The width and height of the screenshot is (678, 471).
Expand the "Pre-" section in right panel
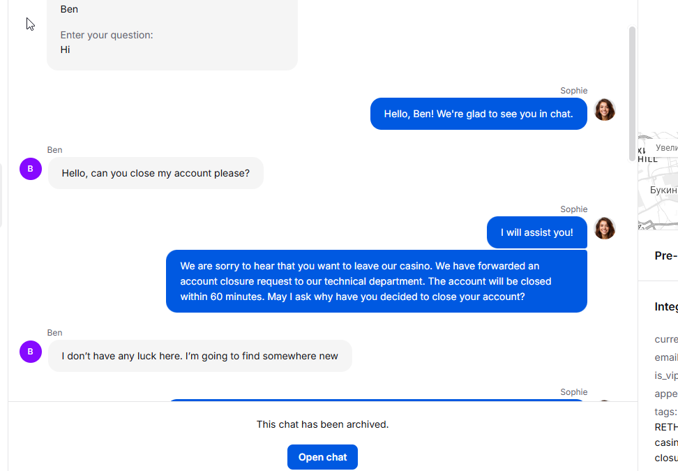pyautogui.click(x=665, y=256)
